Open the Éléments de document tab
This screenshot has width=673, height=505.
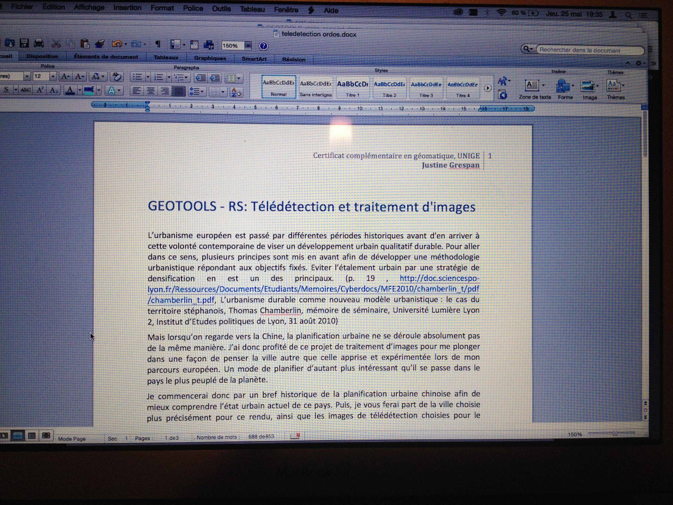(x=106, y=57)
